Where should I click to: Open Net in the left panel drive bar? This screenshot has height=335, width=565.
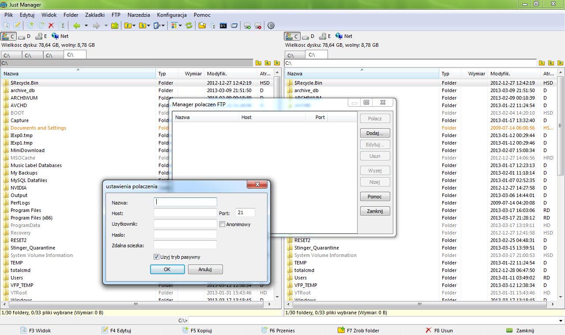point(60,36)
